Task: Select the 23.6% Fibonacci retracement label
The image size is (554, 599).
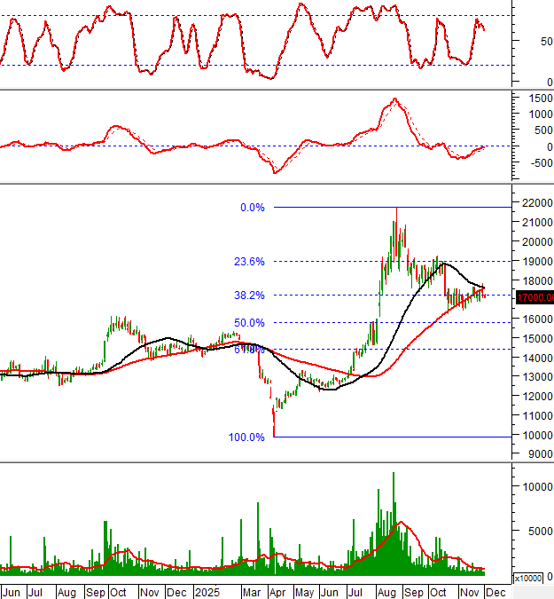Action: point(249,262)
